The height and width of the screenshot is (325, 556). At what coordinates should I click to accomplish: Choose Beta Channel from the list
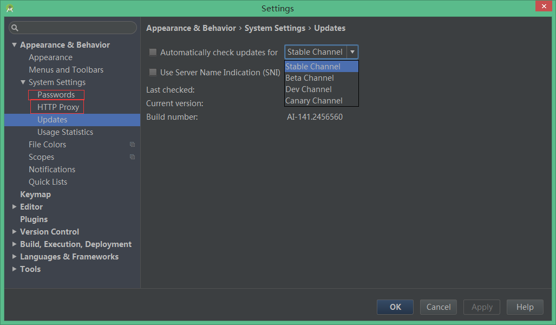click(310, 78)
